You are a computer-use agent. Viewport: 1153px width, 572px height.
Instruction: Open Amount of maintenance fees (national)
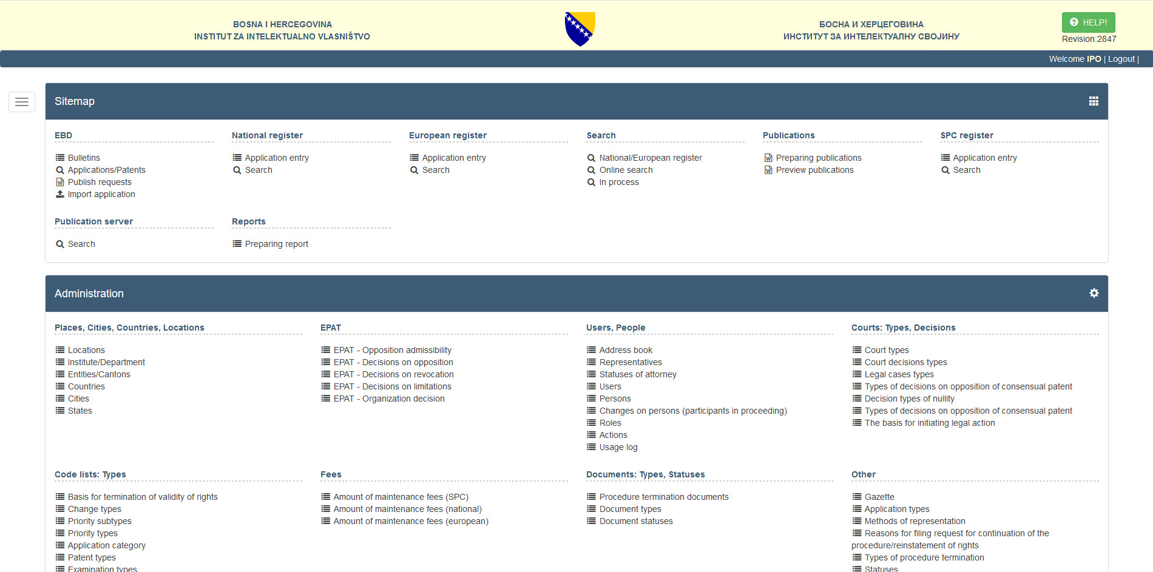[408, 509]
